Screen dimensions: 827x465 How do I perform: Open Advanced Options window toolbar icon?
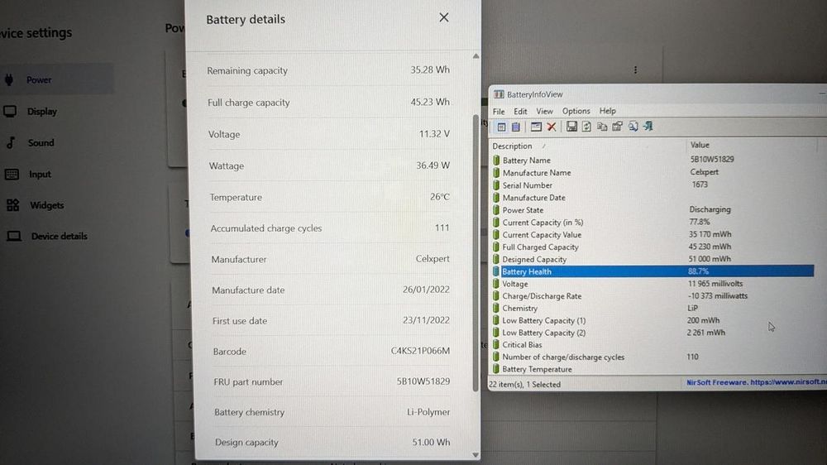[536, 127]
